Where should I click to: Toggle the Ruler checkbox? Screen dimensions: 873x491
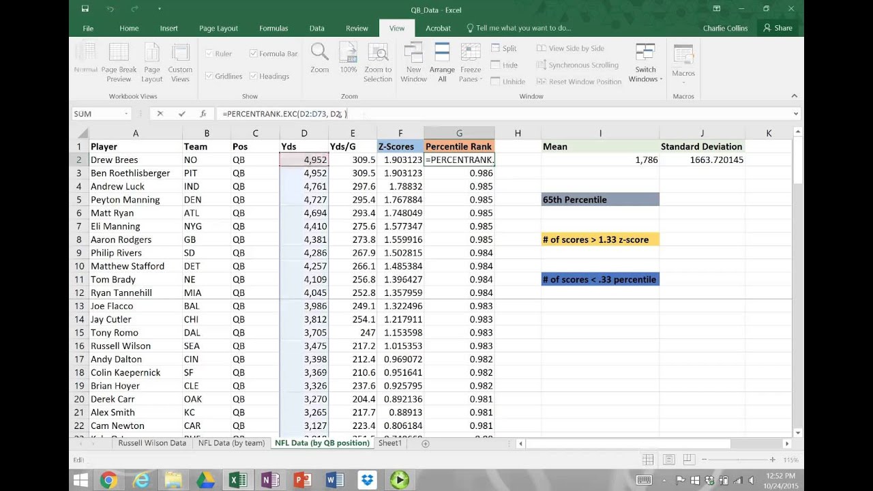(x=209, y=53)
